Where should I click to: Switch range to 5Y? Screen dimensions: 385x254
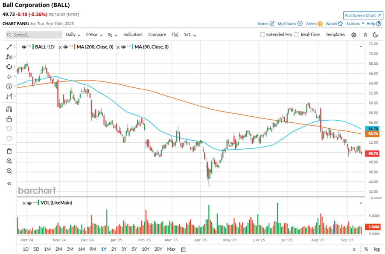coord(134,249)
